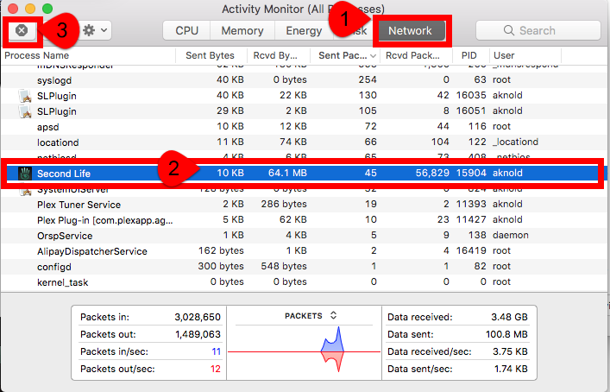The height and width of the screenshot is (392, 610).
Task: Click the Packets out value 1,489,063
Action: coord(198,334)
